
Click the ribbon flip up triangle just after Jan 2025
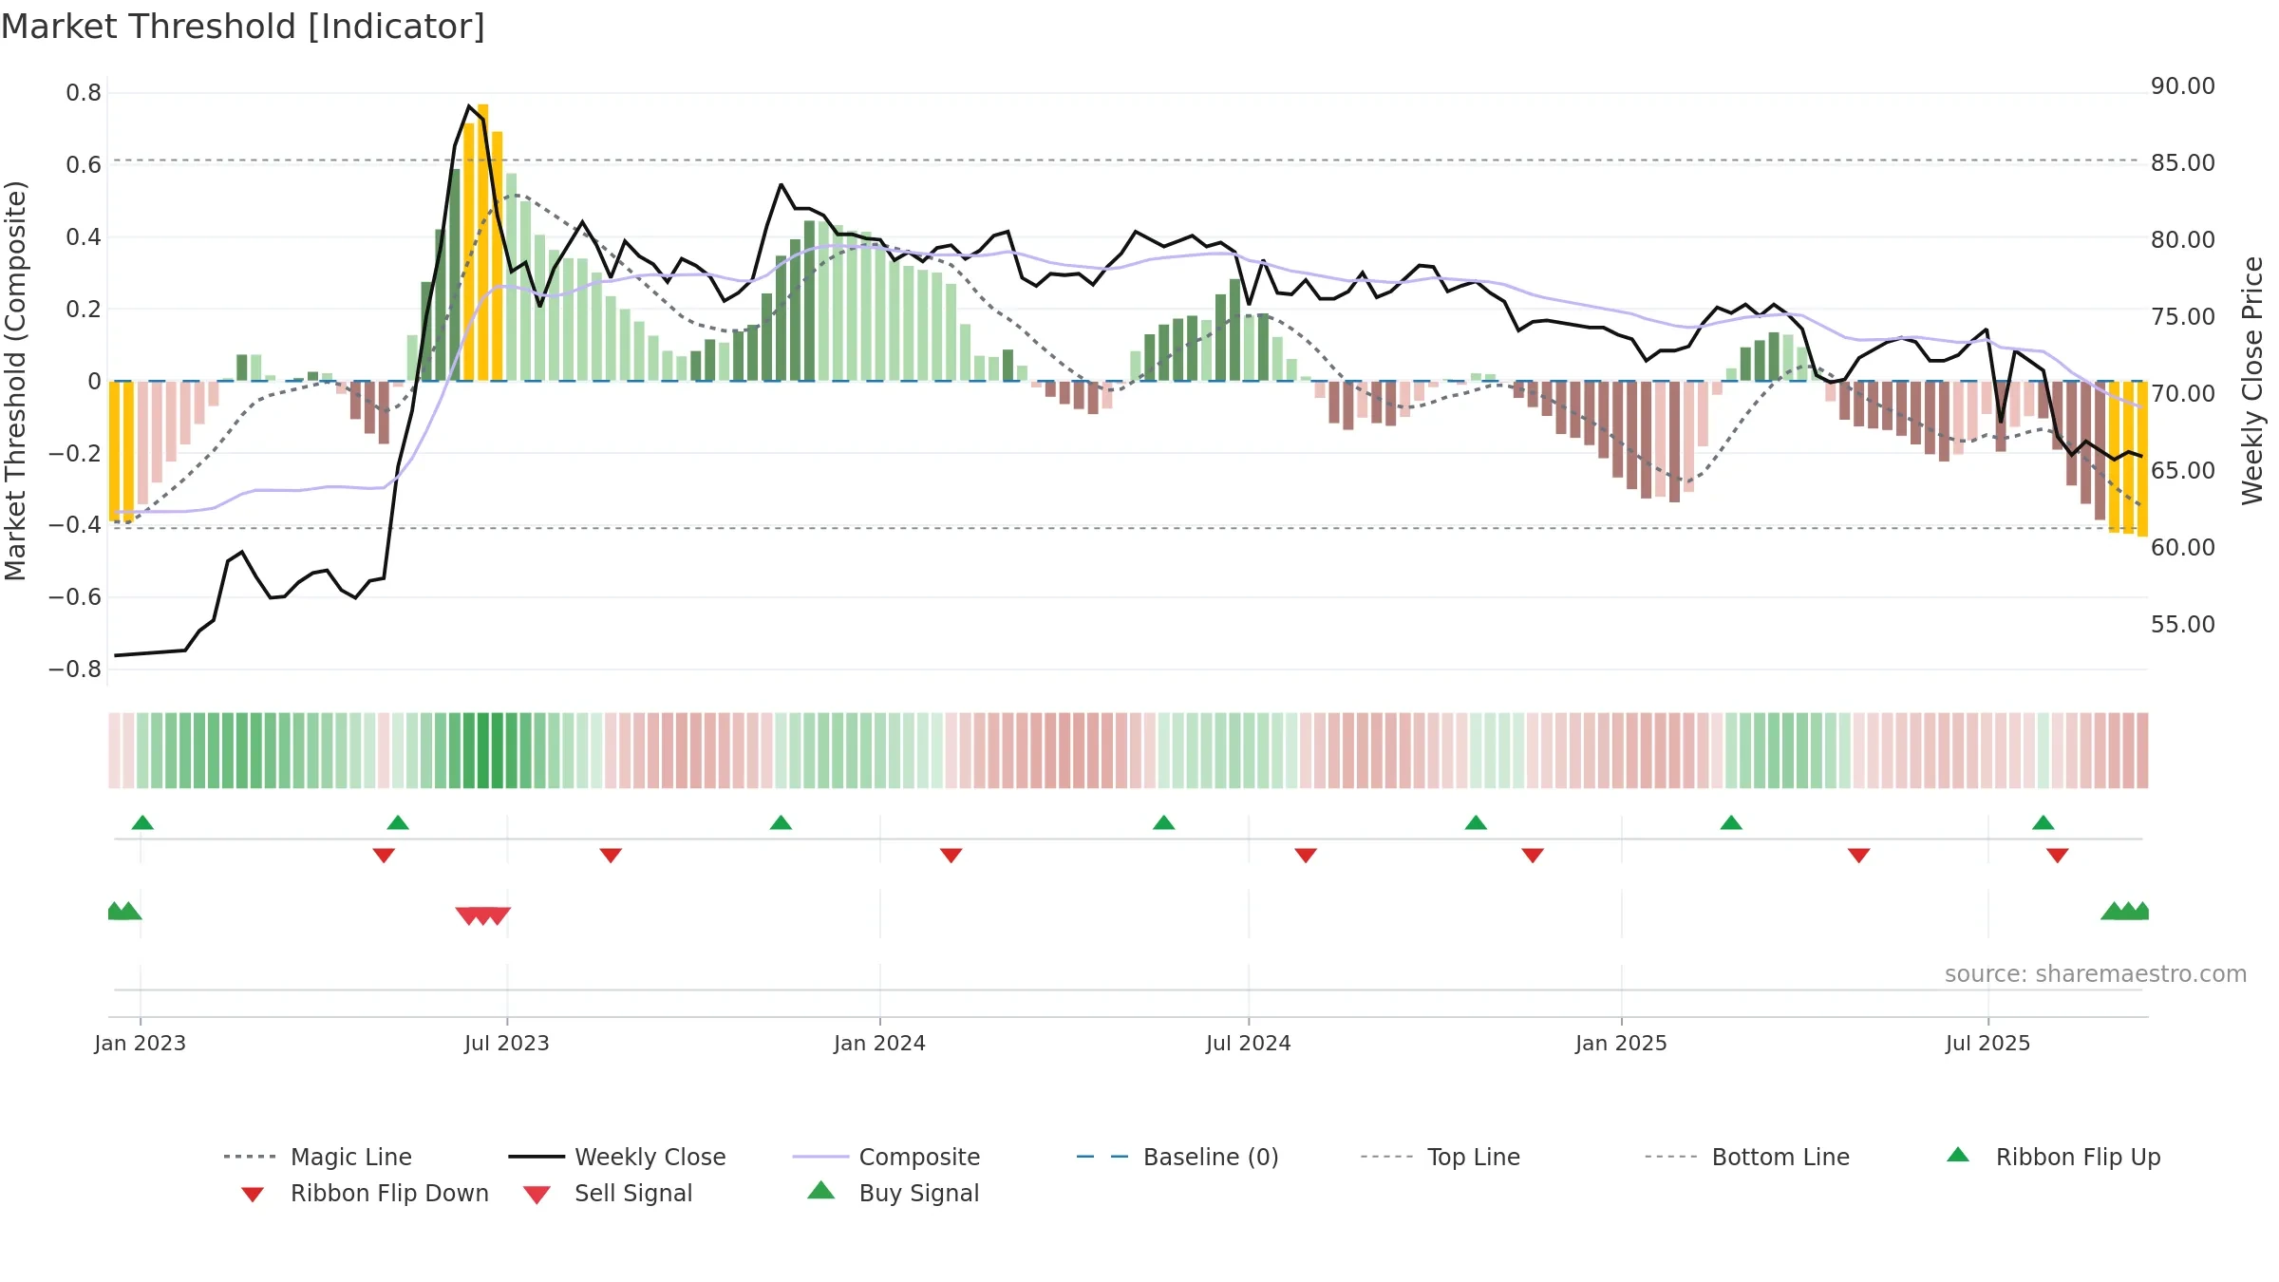click(1731, 822)
